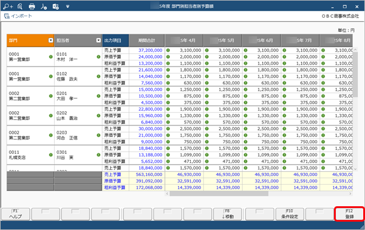Click the horizontal scrollbar thumb
The height and width of the screenshot is (230, 365).
(x=219, y=194)
